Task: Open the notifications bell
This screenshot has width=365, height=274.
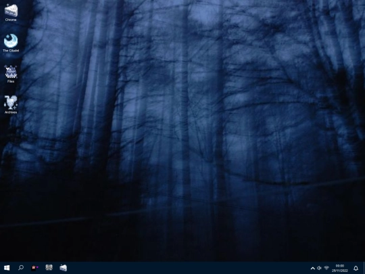Action: (356, 268)
